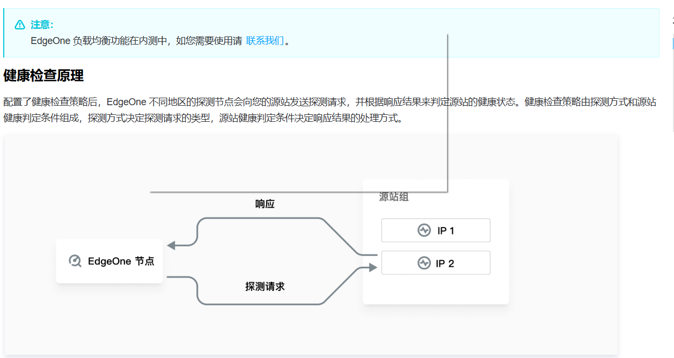Click the 源站组 label in the diagram
The image size is (674, 358).
coord(394,197)
